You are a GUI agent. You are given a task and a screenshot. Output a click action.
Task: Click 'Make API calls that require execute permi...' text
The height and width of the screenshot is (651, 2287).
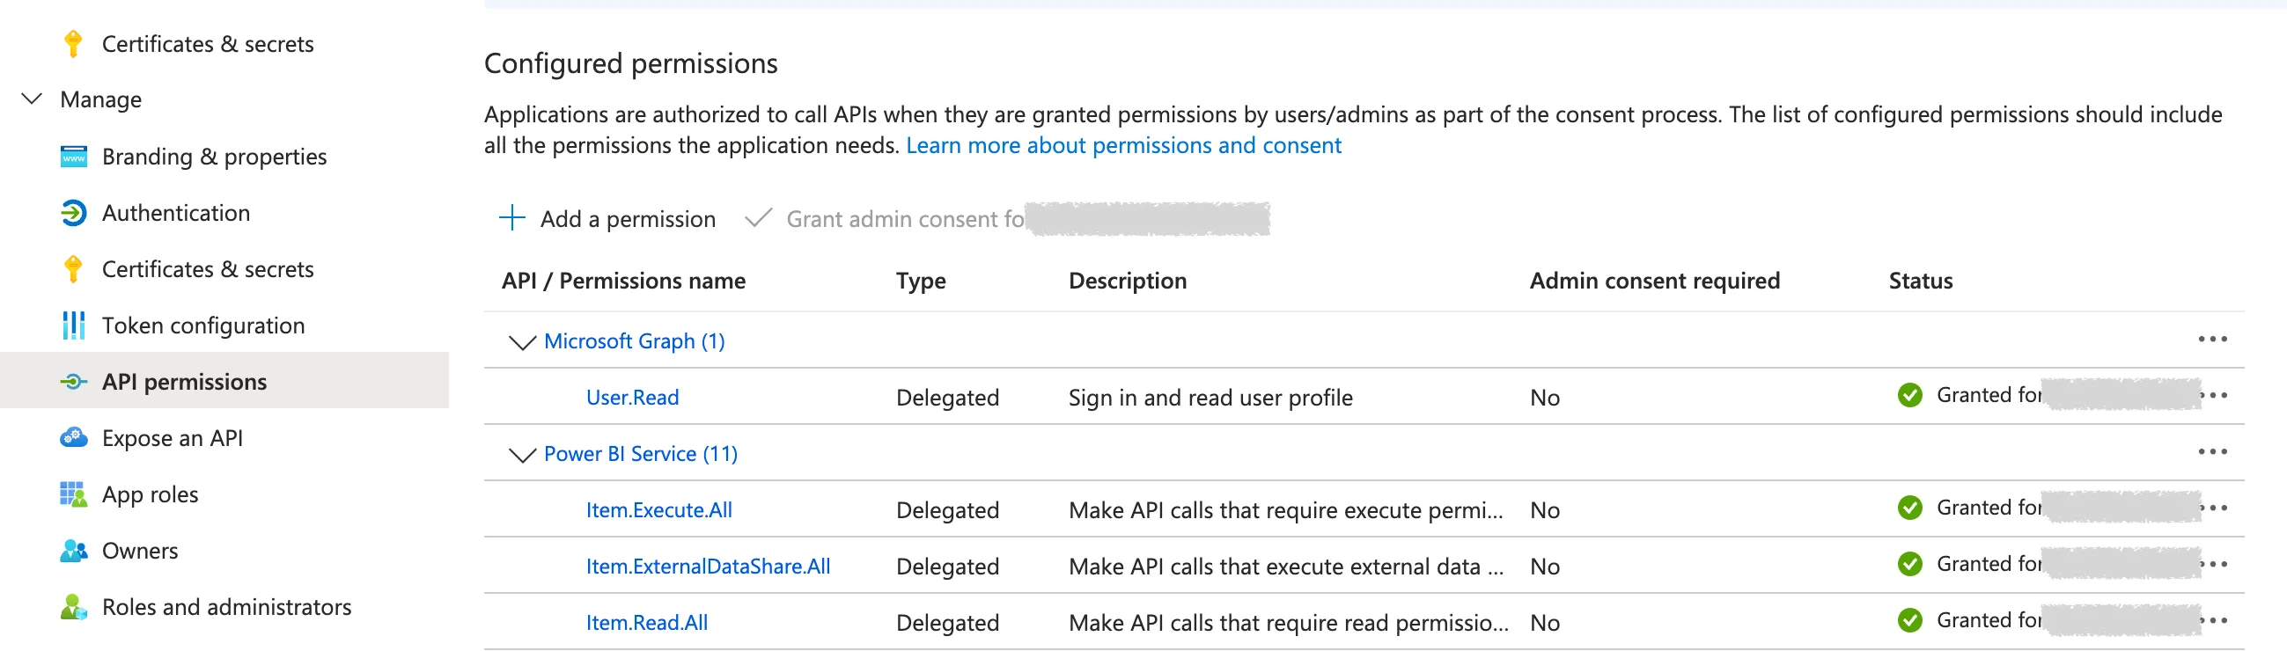(x=1285, y=510)
